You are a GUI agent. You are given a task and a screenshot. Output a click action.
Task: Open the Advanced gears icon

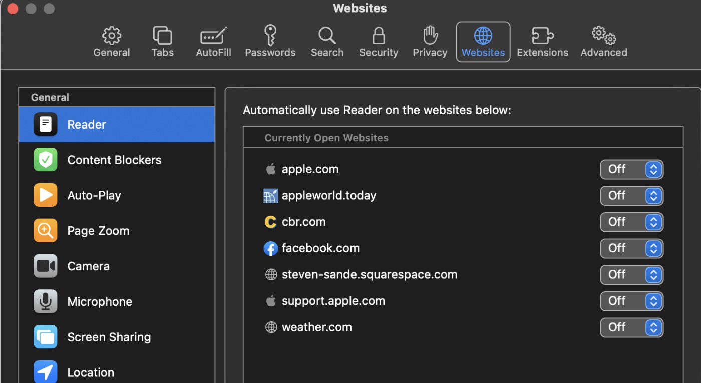tap(603, 36)
